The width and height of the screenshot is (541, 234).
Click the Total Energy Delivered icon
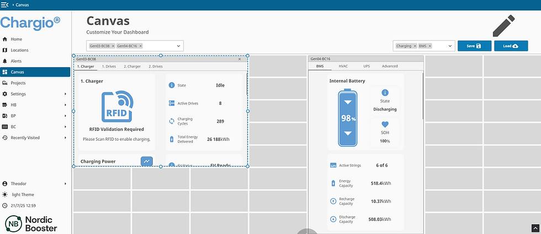pos(172,139)
